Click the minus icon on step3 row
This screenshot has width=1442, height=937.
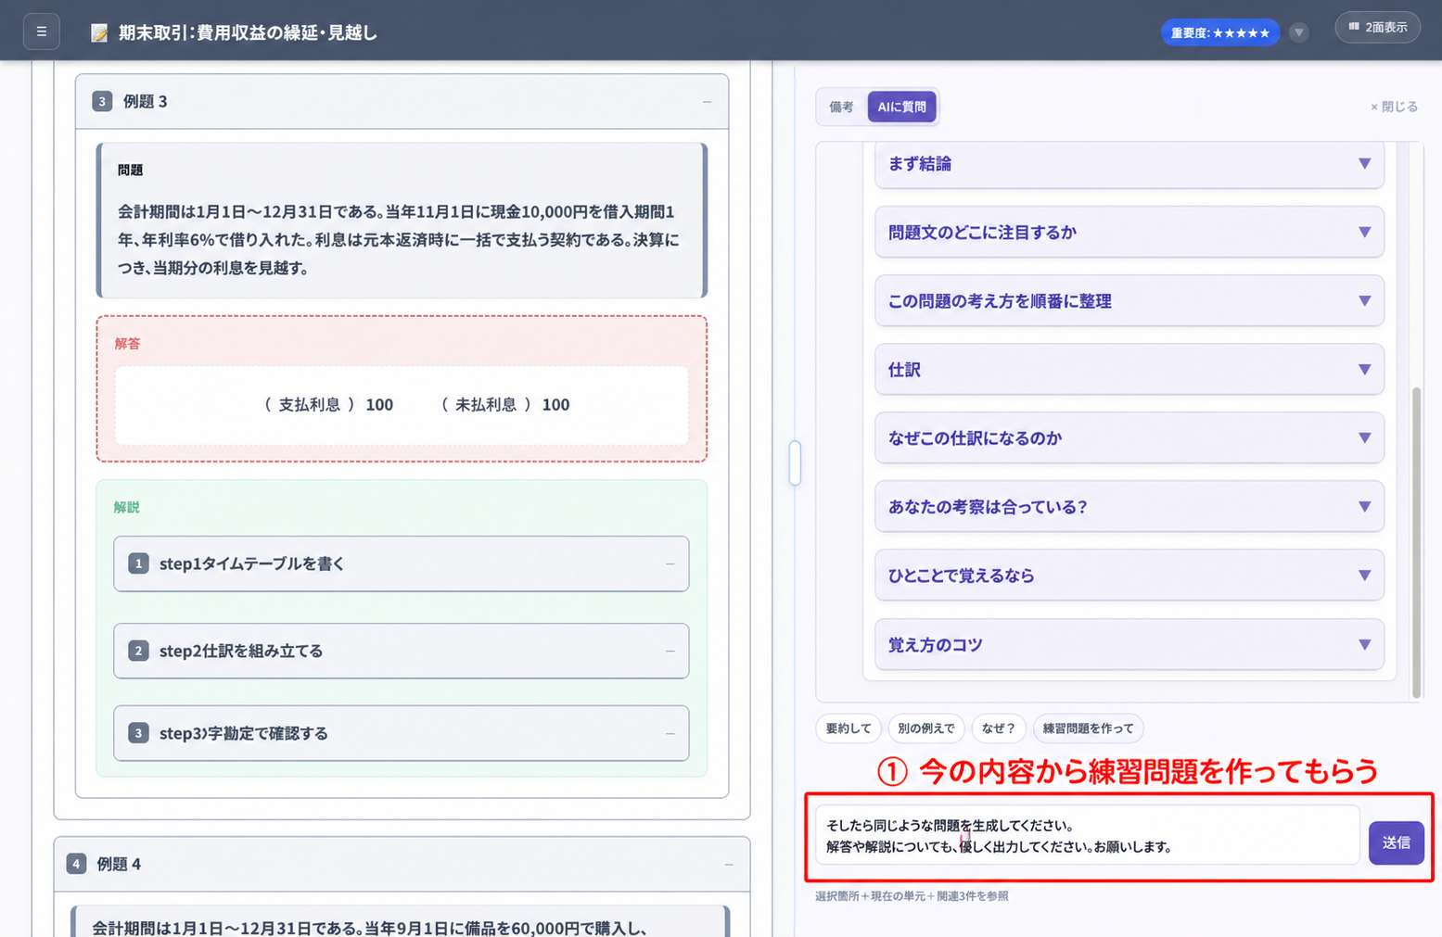(x=670, y=733)
